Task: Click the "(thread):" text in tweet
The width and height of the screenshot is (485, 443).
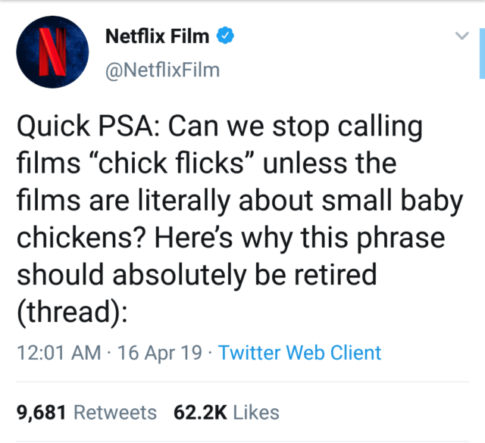Action: 70,310
